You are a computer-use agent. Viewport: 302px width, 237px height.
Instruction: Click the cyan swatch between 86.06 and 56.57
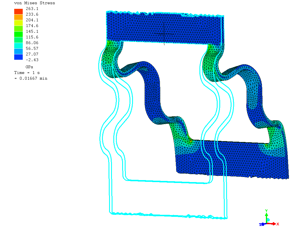[x=18, y=46]
